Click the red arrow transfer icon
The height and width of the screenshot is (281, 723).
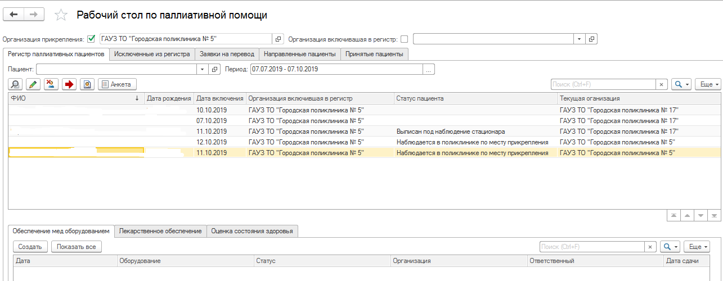(69, 84)
